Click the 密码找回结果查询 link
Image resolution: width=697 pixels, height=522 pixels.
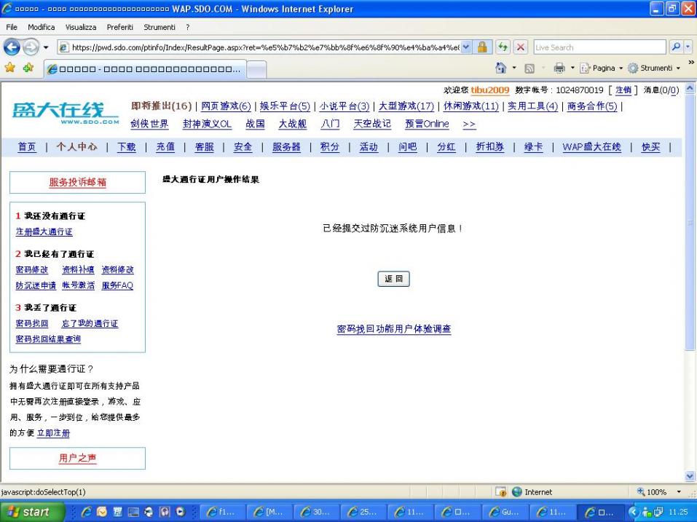pyautogui.click(x=48, y=339)
